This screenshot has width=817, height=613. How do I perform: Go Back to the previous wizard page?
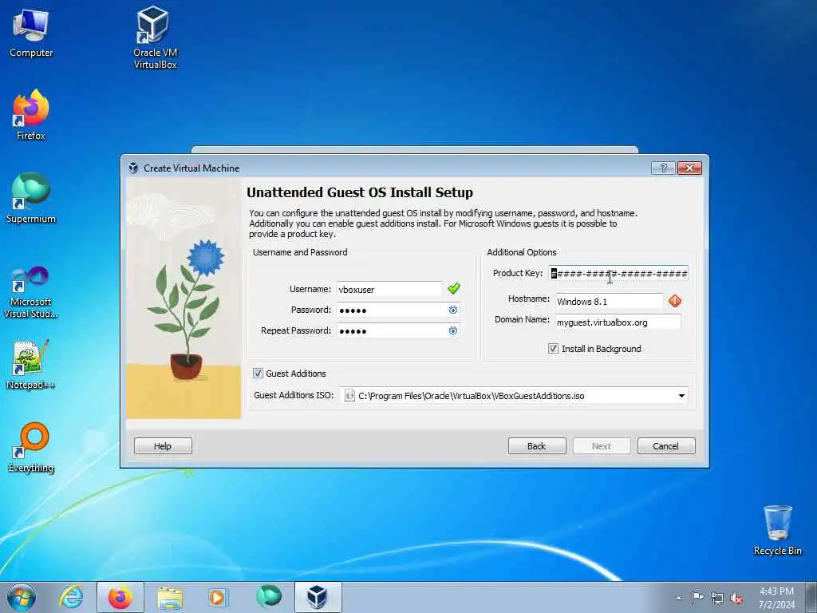click(537, 446)
